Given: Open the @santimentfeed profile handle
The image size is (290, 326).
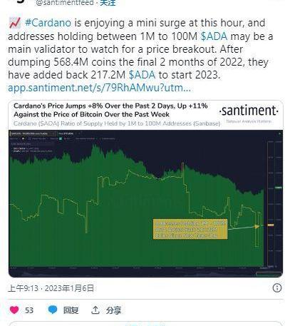Looking at the screenshot, I should point(65,3).
